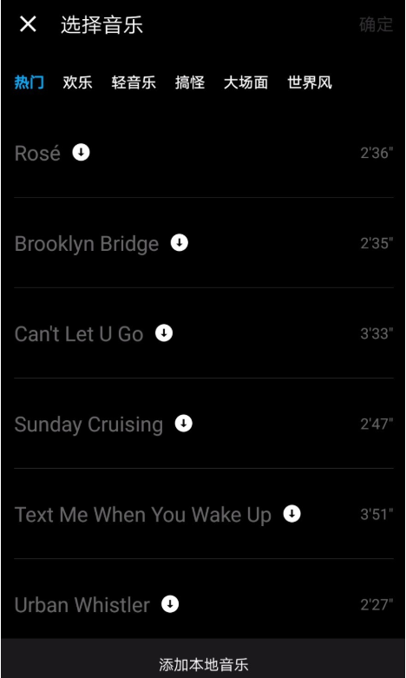Download Text Me When You Wake Up
Image resolution: width=406 pixels, height=678 pixels.
tap(292, 514)
